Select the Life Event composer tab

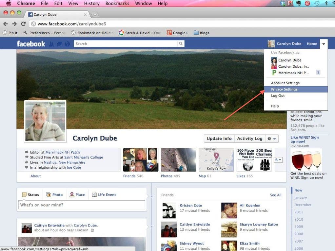tap(104, 194)
